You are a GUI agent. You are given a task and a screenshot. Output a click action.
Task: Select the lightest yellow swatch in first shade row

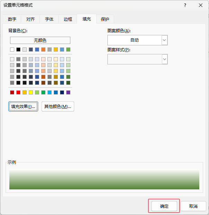pyautogui.click(x=56, y=59)
